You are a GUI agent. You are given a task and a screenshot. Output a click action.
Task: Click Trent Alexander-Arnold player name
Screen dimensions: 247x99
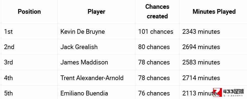92,78
